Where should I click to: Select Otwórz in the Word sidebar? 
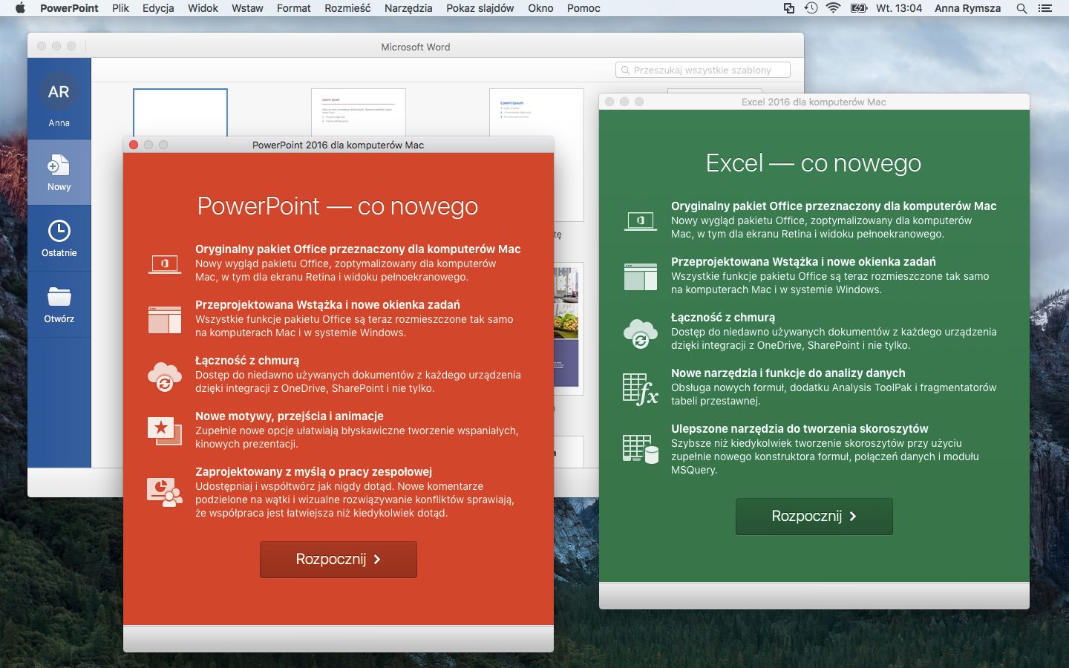tap(59, 304)
